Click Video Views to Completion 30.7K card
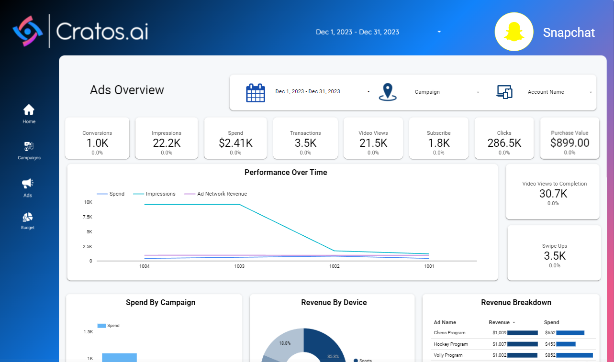The width and height of the screenshot is (614, 362). pos(553,192)
